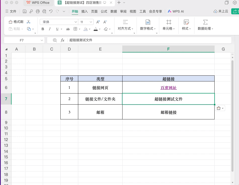This screenshot has height=185, width=239.
Task: Open new tab with plus icon
Action: (119, 3)
